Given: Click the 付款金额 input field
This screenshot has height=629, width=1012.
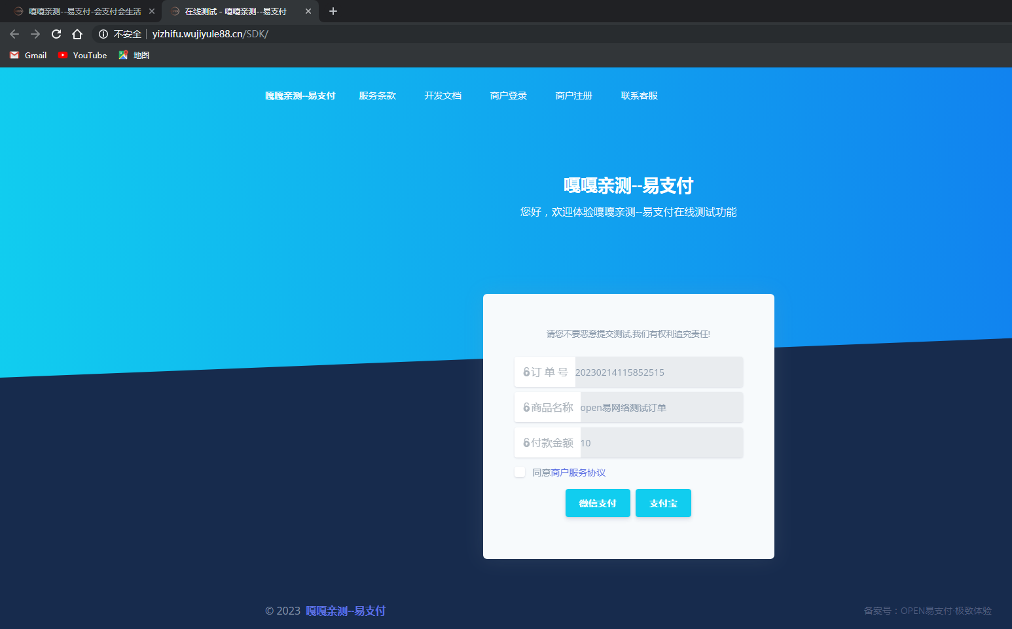Looking at the screenshot, I should click(661, 443).
